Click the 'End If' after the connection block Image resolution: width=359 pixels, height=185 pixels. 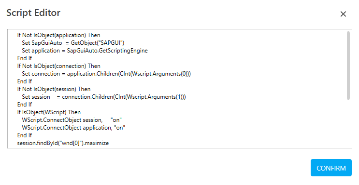tap(25, 81)
